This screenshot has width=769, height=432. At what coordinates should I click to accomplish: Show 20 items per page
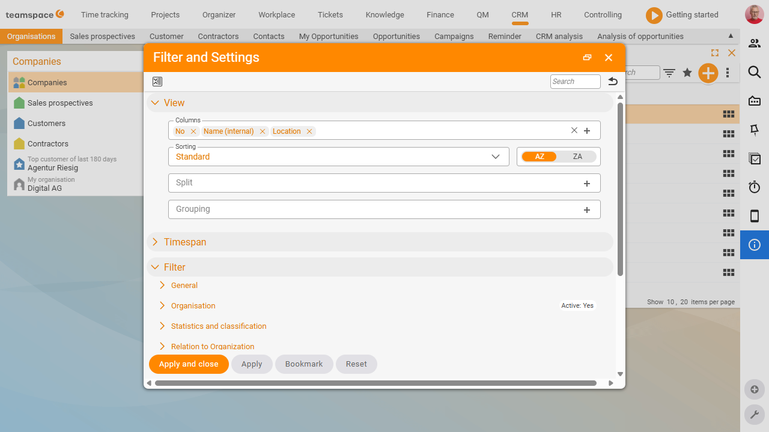click(x=684, y=302)
